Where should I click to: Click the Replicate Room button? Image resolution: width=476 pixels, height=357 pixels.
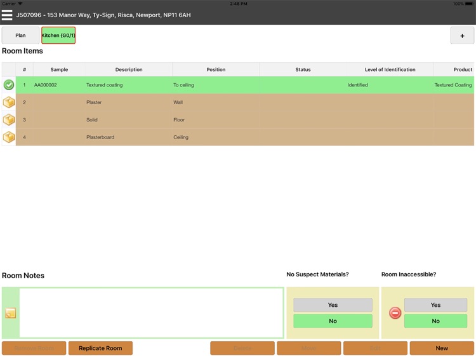click(100, 348)
